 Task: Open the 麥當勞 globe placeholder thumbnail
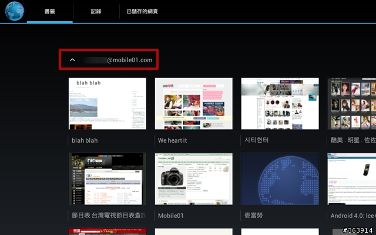tap(280, 179)
